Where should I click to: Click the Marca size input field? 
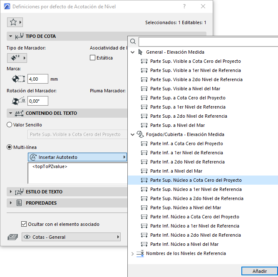click(38, 79)
